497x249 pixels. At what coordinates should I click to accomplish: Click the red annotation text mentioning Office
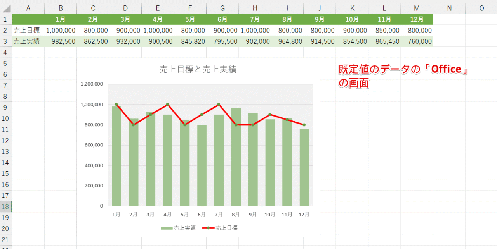click(403, 70)
